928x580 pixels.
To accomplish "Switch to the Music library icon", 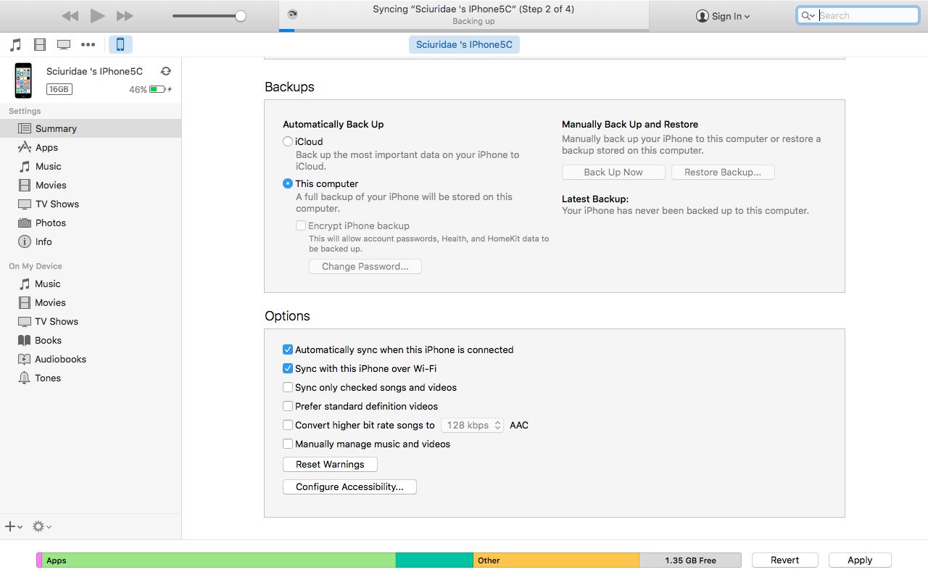I will point(15,45).
